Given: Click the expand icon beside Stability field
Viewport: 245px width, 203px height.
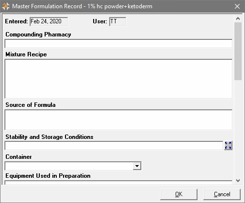Looking at the screenshot, I should (228, 145).
